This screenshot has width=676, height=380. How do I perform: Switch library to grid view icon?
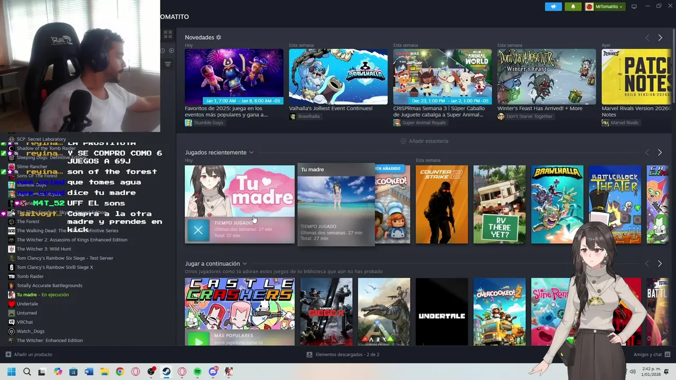click(168, 34)
